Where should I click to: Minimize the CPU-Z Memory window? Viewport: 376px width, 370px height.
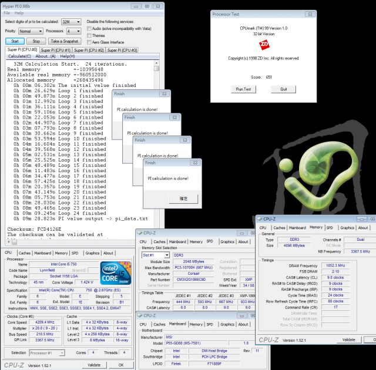pos(362,219)
